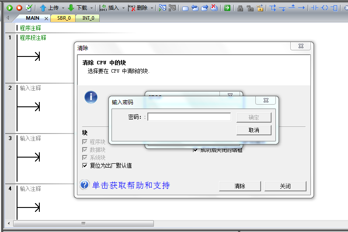Switch to the INT_0 tab

click(88, 18)
